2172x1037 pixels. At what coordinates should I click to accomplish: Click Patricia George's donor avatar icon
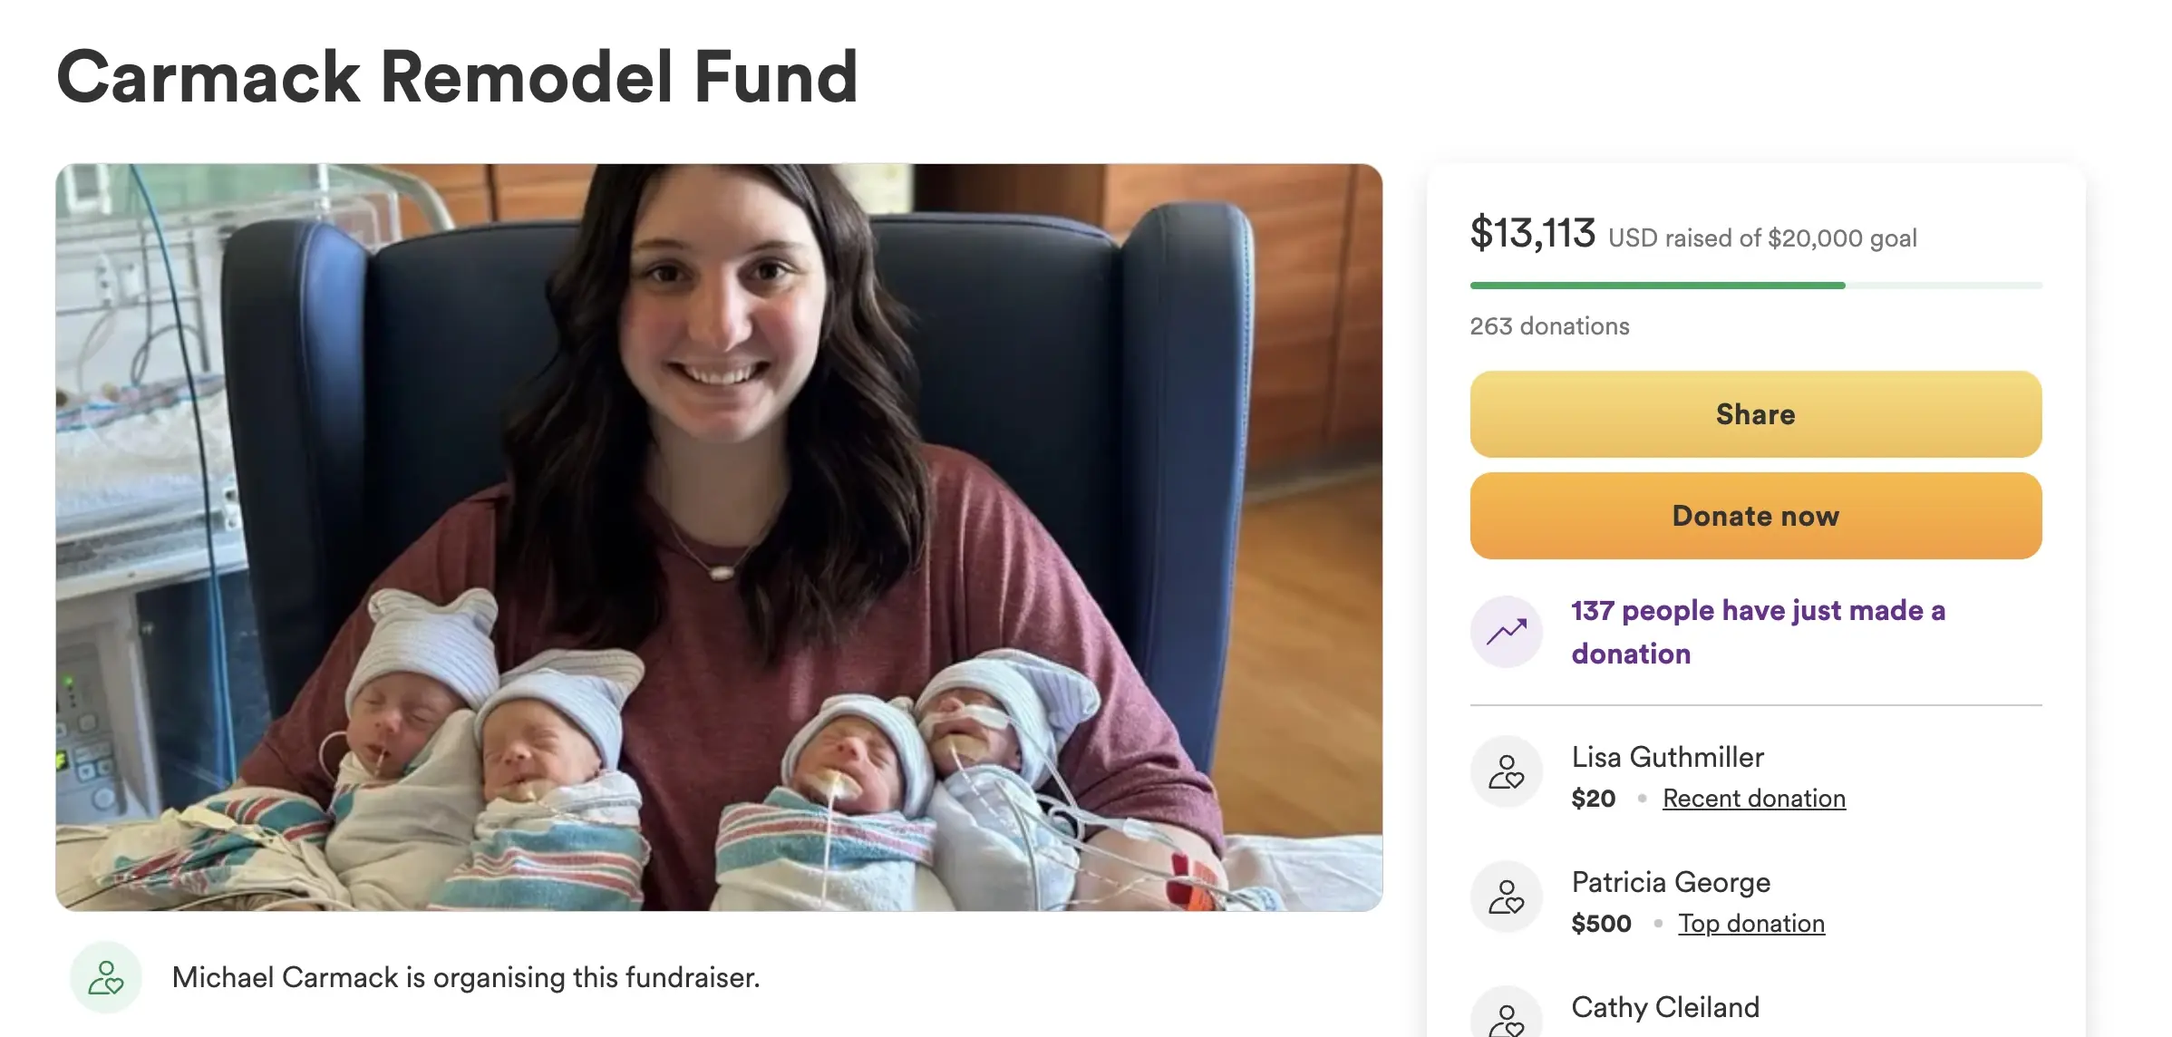1507,897
